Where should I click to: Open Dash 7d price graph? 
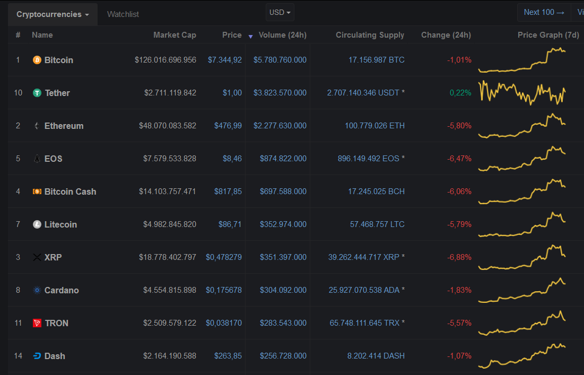click(522, 355)
